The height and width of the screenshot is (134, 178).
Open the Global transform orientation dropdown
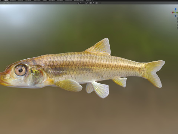click(x=81, y=3)
